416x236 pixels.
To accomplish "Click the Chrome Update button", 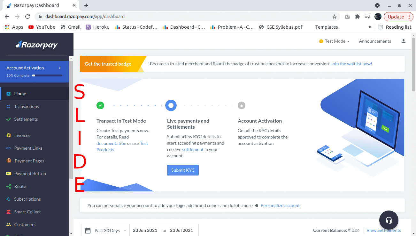I will click(399, 17).
